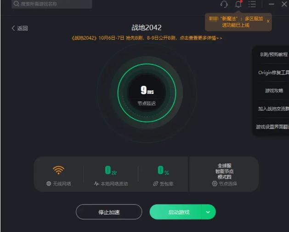Dismiss the orange notification popup
289x232 pixels.
coord(268,21)
